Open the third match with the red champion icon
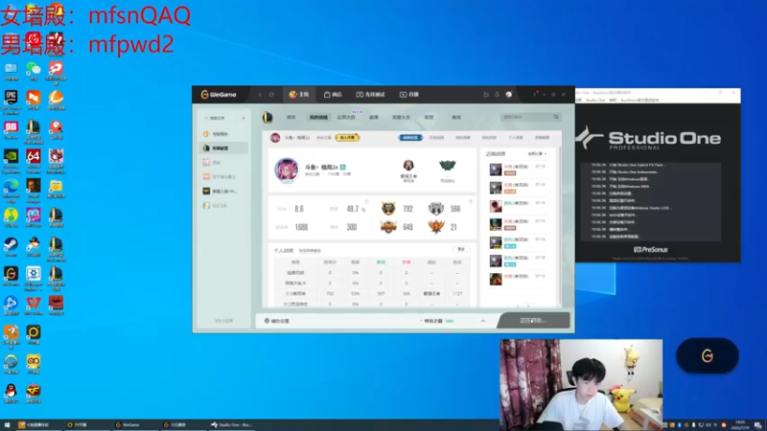767x431 pixels. 518,206
